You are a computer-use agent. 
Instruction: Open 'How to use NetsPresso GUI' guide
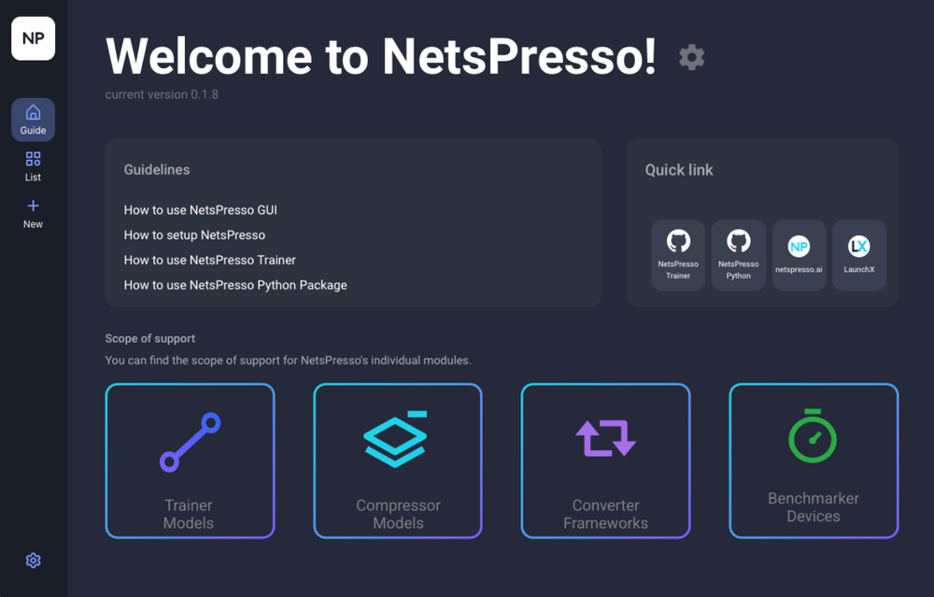(x=202, y=210)
